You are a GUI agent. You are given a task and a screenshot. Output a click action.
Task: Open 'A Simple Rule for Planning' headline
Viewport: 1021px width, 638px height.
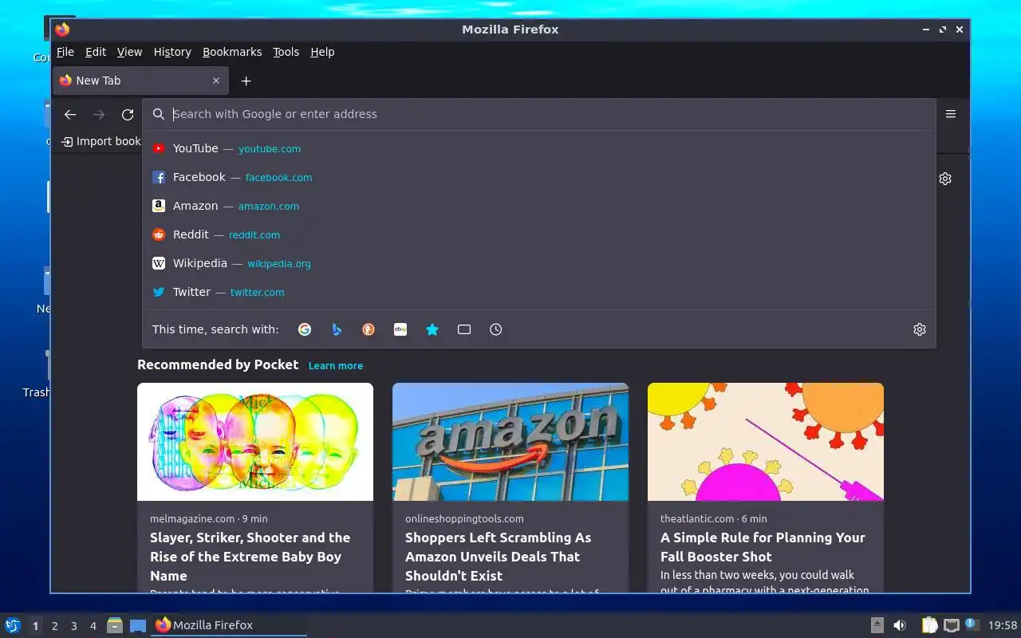(763, 547)
